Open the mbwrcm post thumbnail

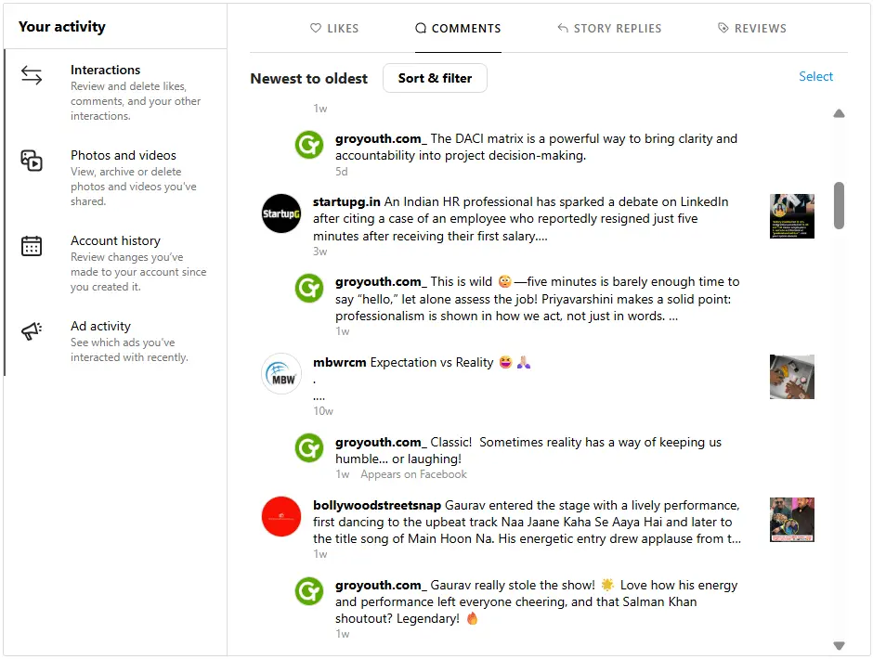tap(791, 377)
